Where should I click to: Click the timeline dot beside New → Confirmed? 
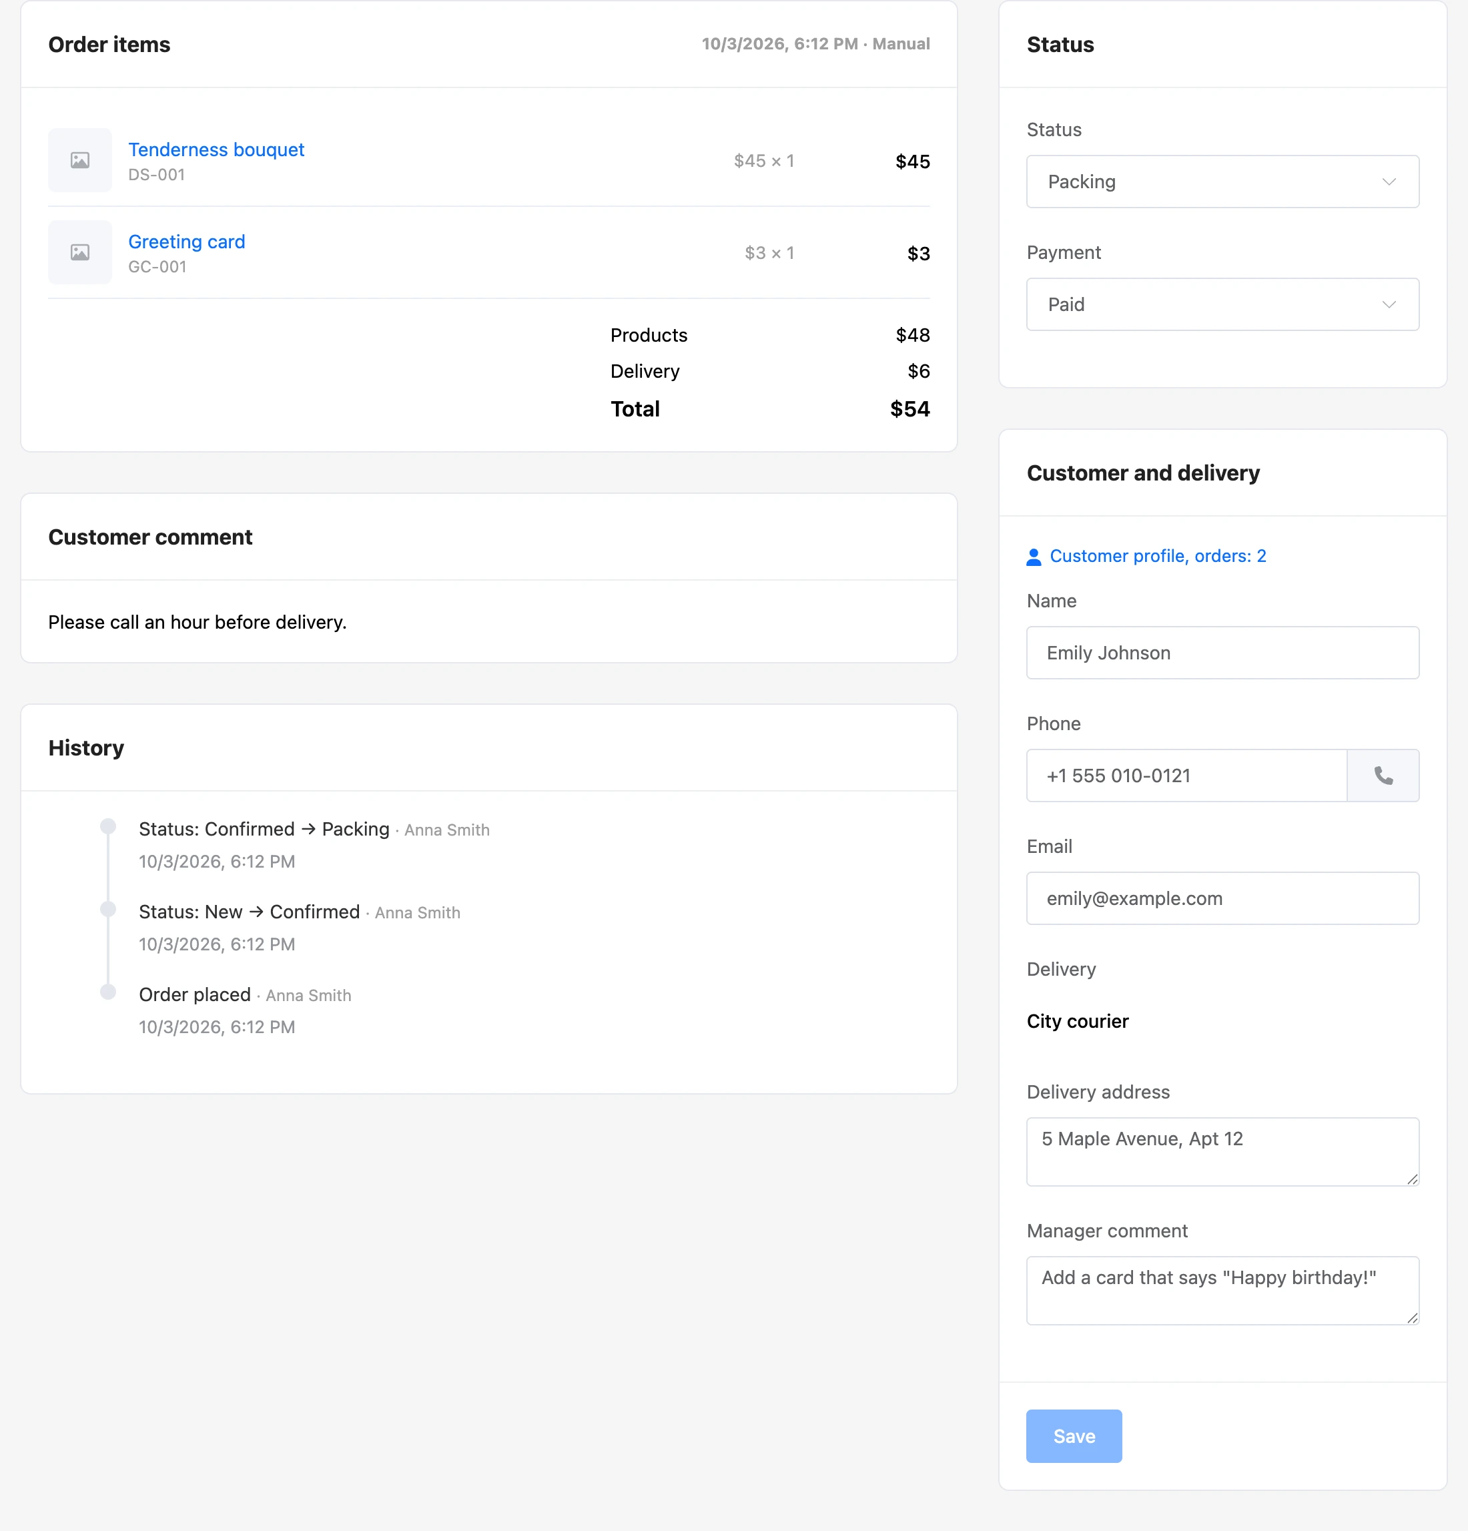coord(109,909)
